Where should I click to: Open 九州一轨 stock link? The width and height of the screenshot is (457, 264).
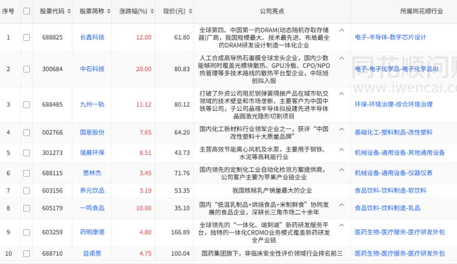pos(92,104)
